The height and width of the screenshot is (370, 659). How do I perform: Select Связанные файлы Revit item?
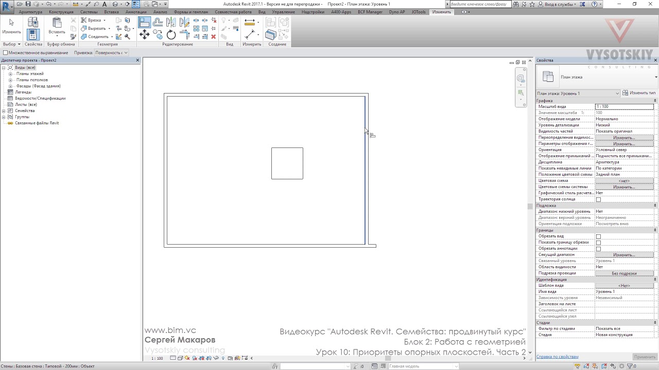[x=37, y=123]
